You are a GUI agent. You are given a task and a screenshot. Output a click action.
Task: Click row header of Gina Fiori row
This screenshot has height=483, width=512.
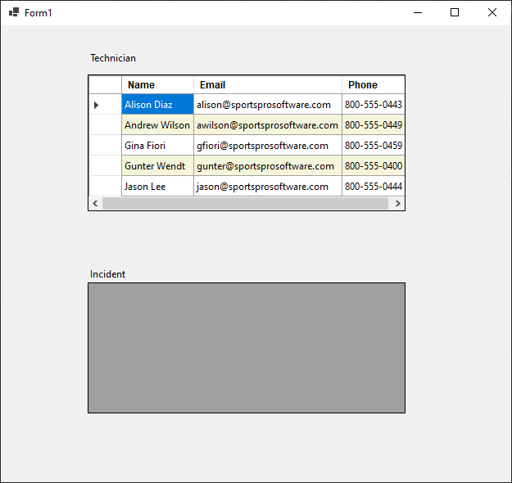pos(105,145)
